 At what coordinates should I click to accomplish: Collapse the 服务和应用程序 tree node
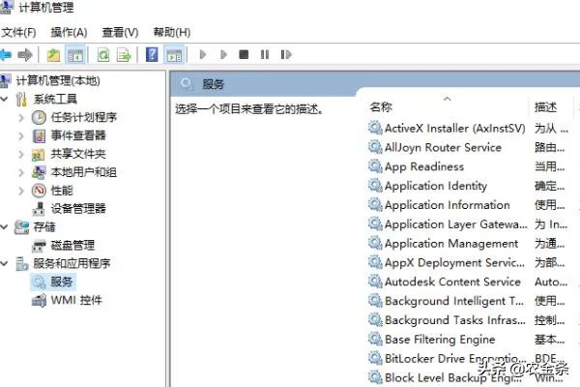pyautogui.click(x=7, y=263)
